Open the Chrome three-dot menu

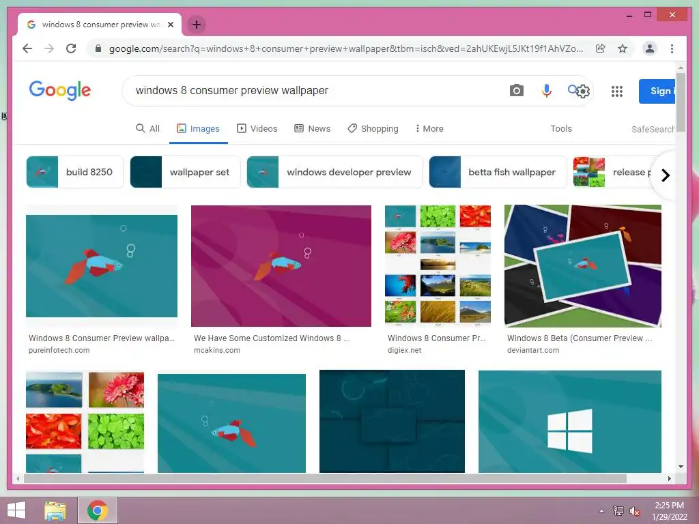click(672, 48)
